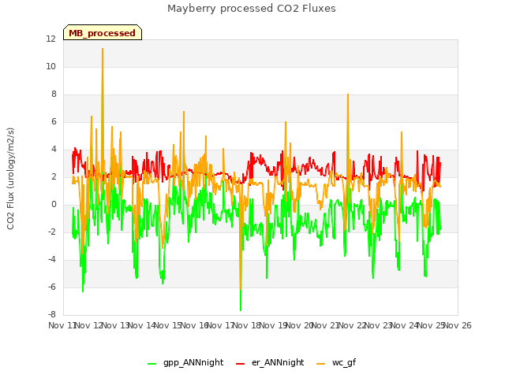Click the orange wc_gf peak near Nov 21
This screenshot has height=378, width=505.
pos(348,94)
